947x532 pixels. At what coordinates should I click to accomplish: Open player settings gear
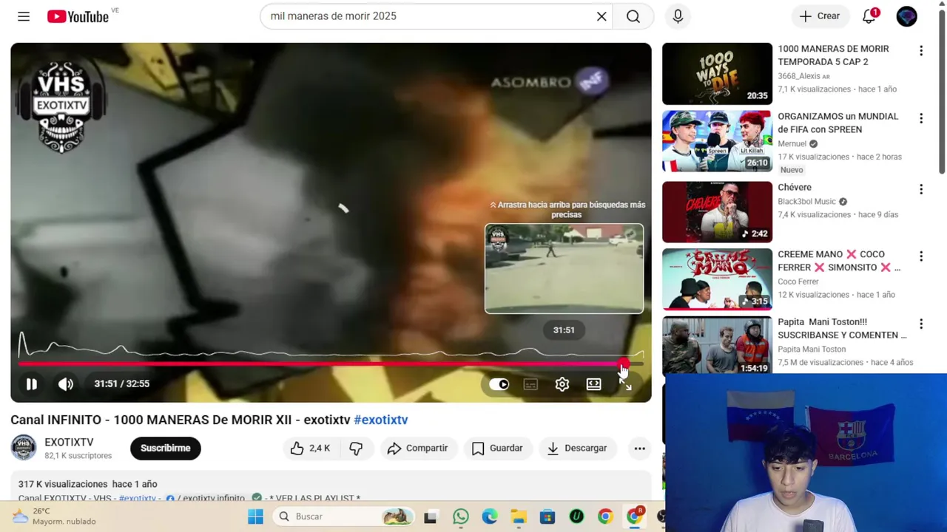(x=562, y=384)
